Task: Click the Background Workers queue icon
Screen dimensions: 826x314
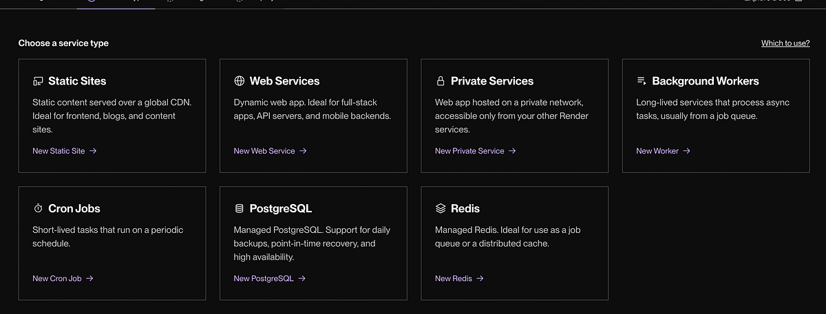Action: pos(642,81)
